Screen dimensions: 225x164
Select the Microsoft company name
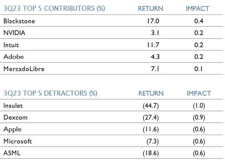pyautogui.click(x=18, y=141)
